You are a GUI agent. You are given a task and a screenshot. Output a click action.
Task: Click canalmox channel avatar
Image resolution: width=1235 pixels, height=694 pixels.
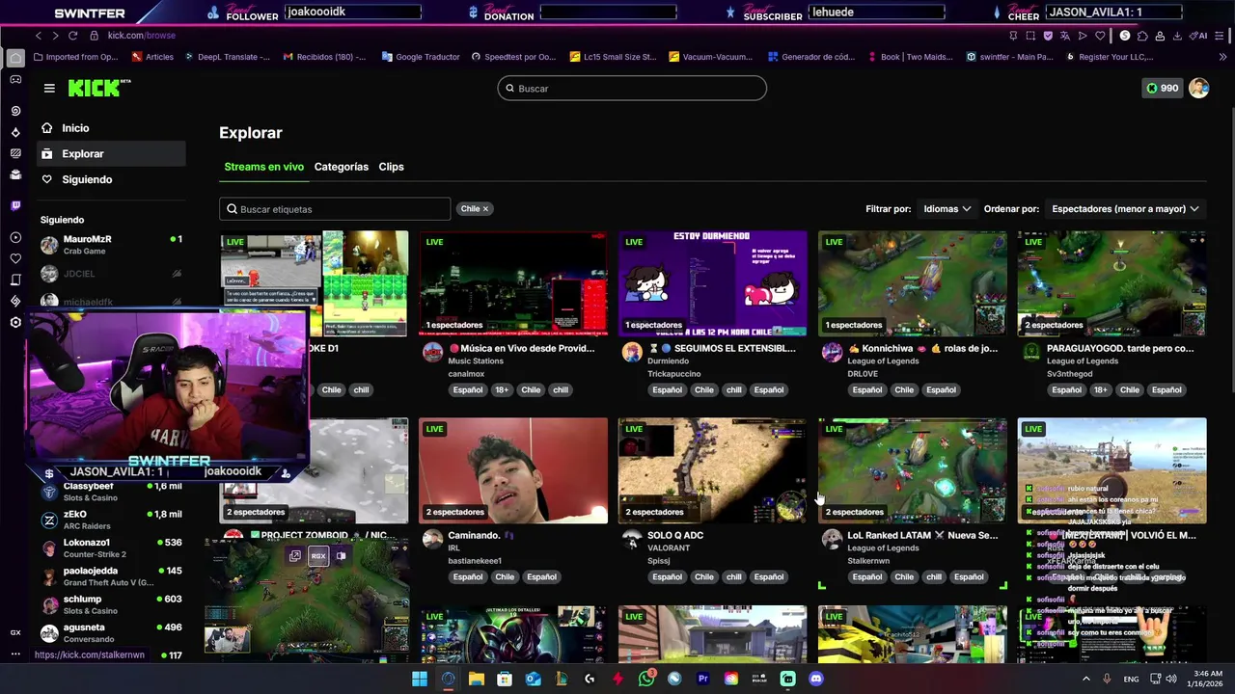point(432,352)
